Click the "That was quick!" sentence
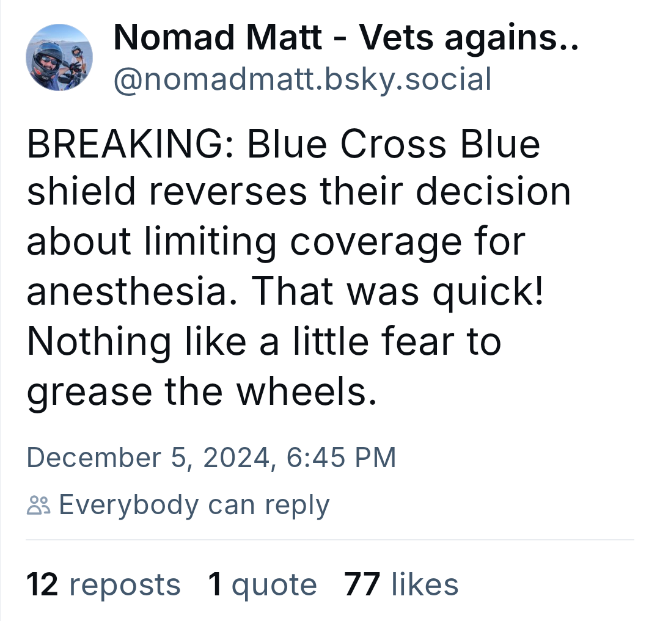This screenshot has width=660, height=621. [398, 292]
